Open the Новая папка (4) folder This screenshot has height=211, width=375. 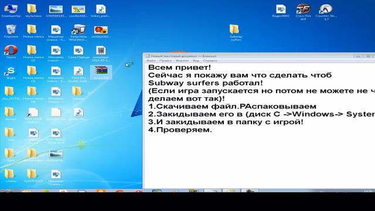(x=33, y=94)
